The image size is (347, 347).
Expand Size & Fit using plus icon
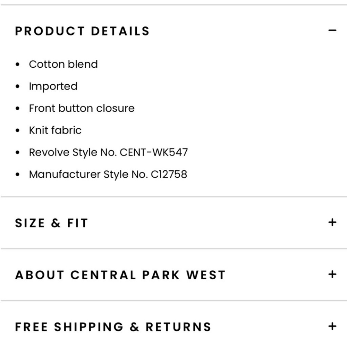[332, 222]
